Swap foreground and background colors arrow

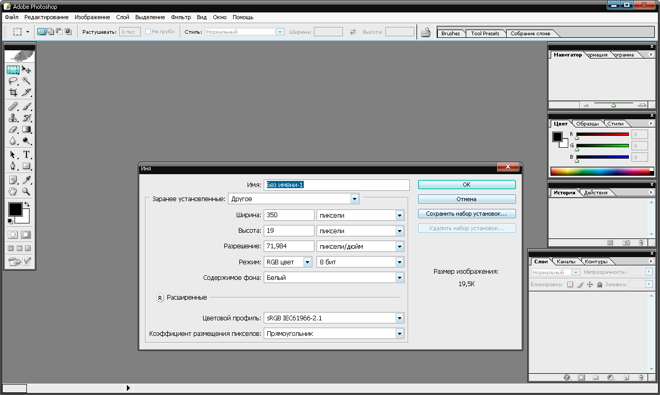pyautogui.click(x=27, y=205)
